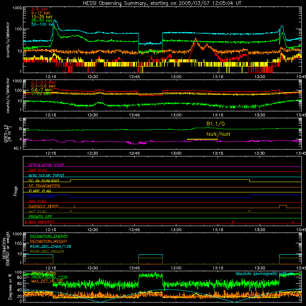Click the '12-25 keV' legend label
This screenshot has width=306, height=306.
[42, 17]
